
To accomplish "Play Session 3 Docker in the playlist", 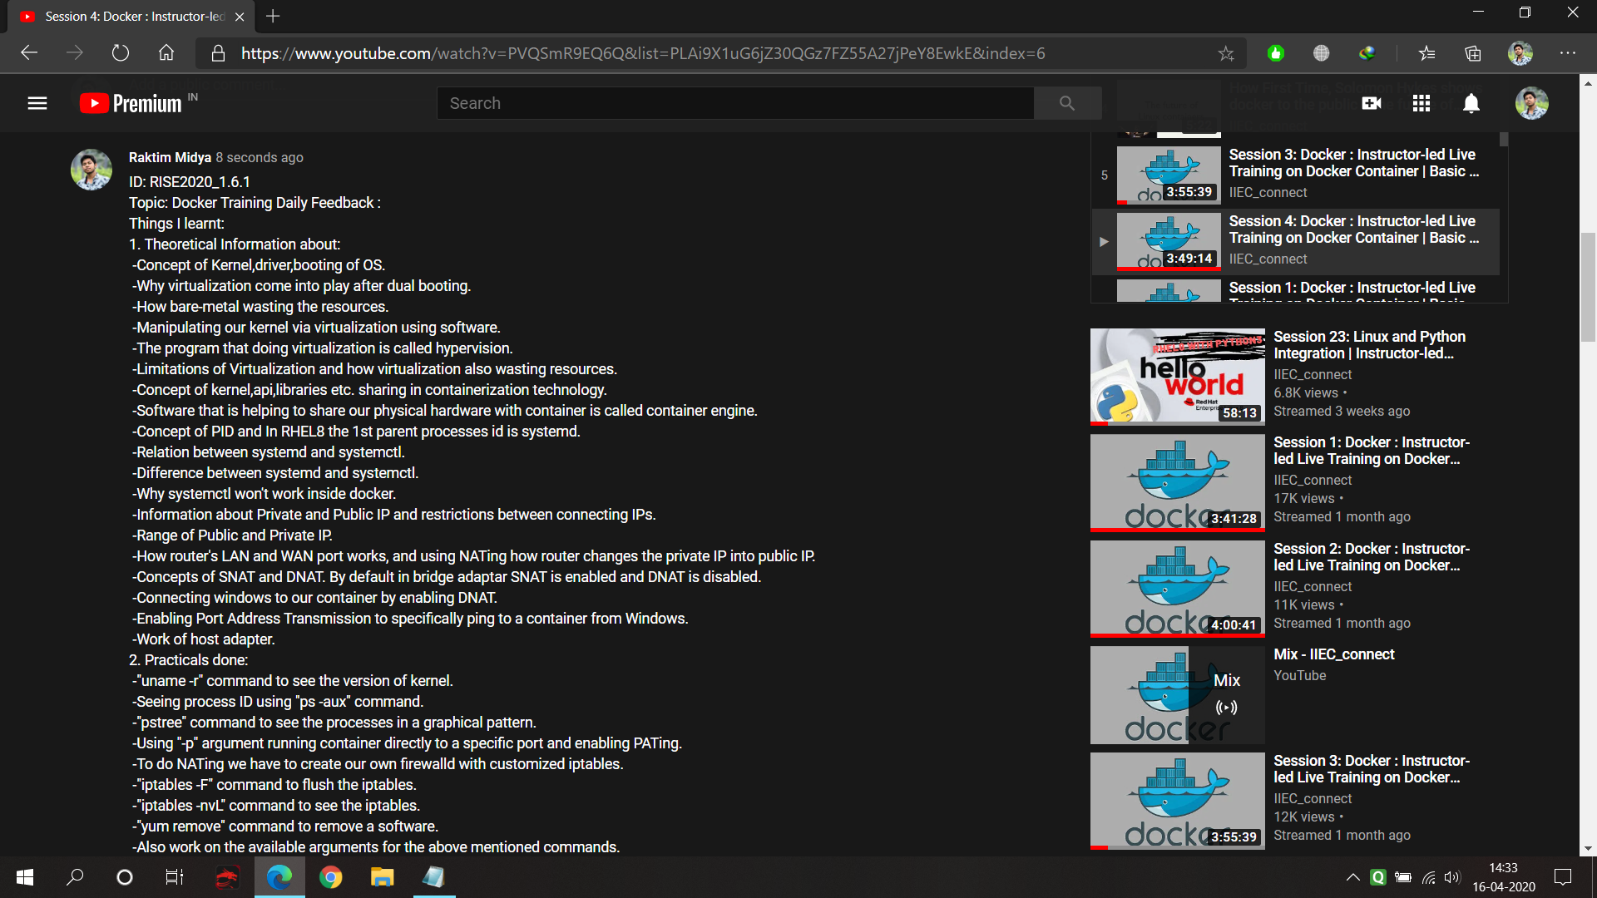I will (x=1353, y=163).
